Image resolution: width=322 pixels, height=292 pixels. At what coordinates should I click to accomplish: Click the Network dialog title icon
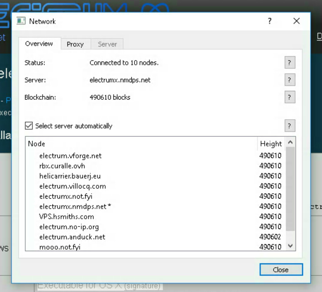(x=21, y=21)
